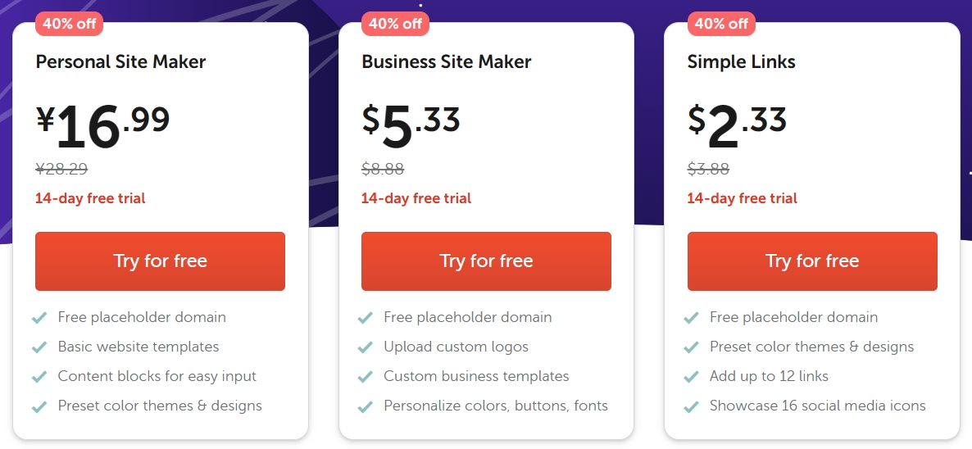
Task: Click checkmark icon beside Add up to 12 links
Action: click(691, 377)
